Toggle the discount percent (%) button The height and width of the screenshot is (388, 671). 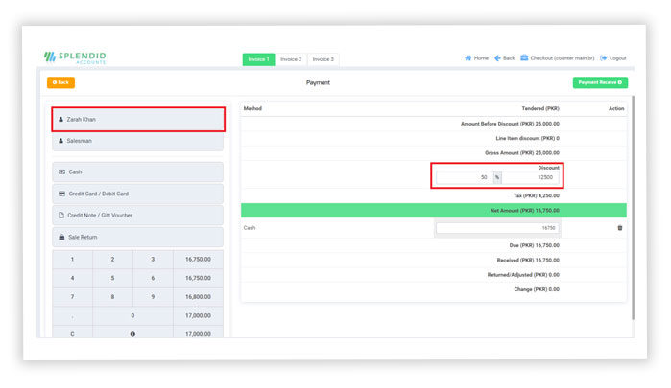[x=496, y=177]
